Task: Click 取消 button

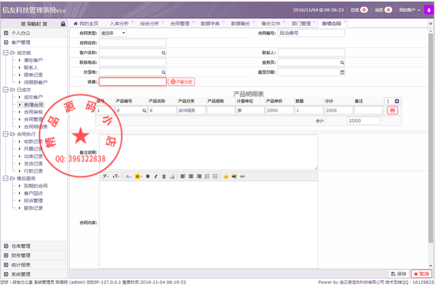Action: 421,274
